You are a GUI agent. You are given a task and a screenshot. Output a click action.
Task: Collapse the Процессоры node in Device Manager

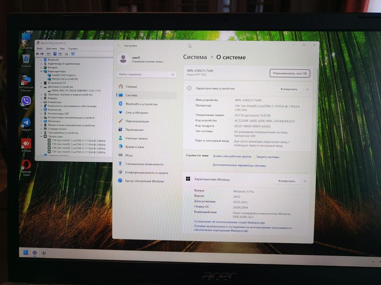(41, 136)
